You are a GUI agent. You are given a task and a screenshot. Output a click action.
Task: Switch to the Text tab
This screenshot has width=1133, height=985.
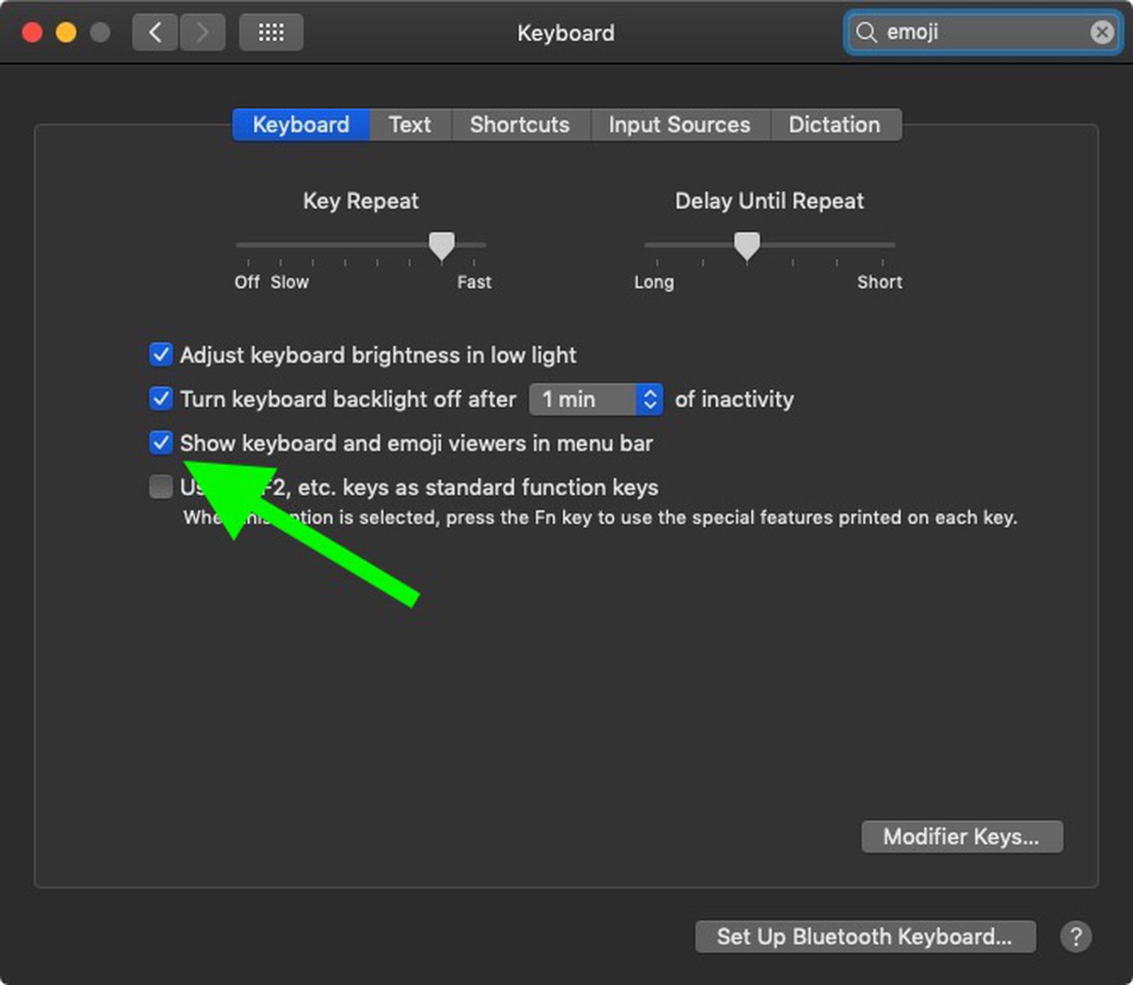pyautogui.click(x=409, y=125)
